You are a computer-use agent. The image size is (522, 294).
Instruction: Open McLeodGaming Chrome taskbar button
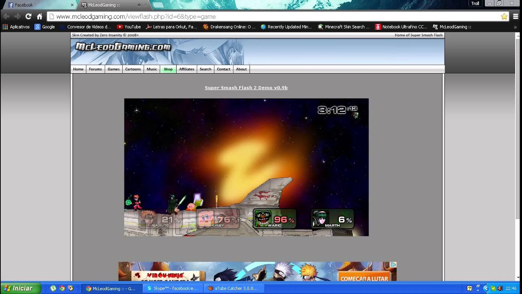(x=111, y=288)
